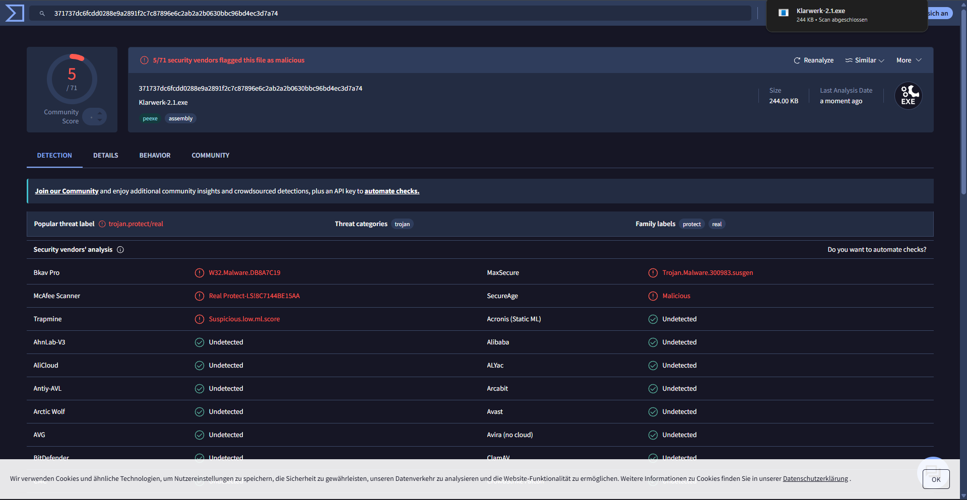Click the detection score circle 5/71
The width and height of the screenshot is (967, 500).
click(x=72, y=79)
